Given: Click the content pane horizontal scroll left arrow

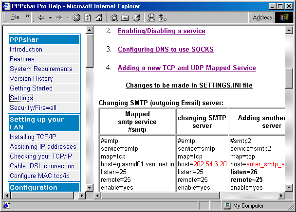Looking at the screenshot, I should 97,195.
